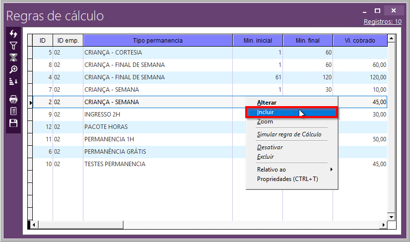410x242 pixels.
Task: Open the filter funnel tool
Action: click(13, 46)
